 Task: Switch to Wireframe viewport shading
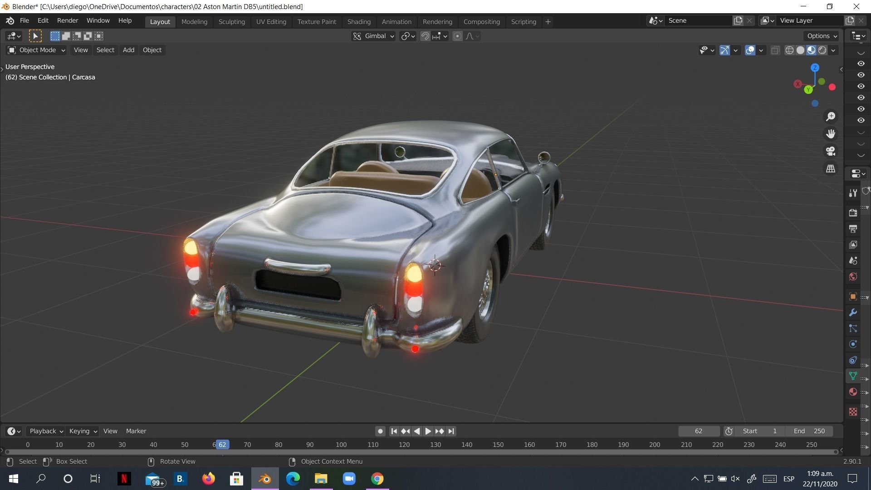[x=789, y=50]
